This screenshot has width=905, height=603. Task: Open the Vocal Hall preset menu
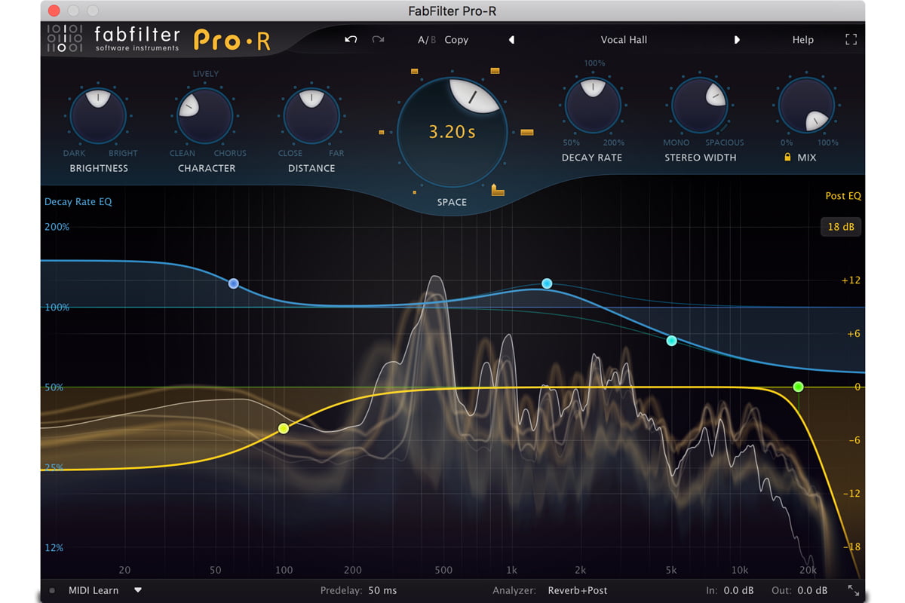click(624, 40)
